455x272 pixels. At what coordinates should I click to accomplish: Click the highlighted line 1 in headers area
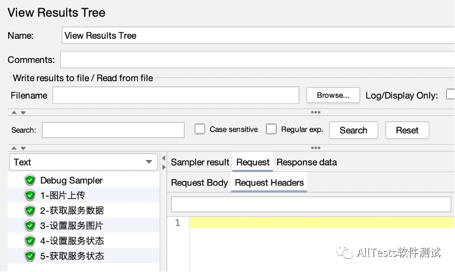coord(322,223)
